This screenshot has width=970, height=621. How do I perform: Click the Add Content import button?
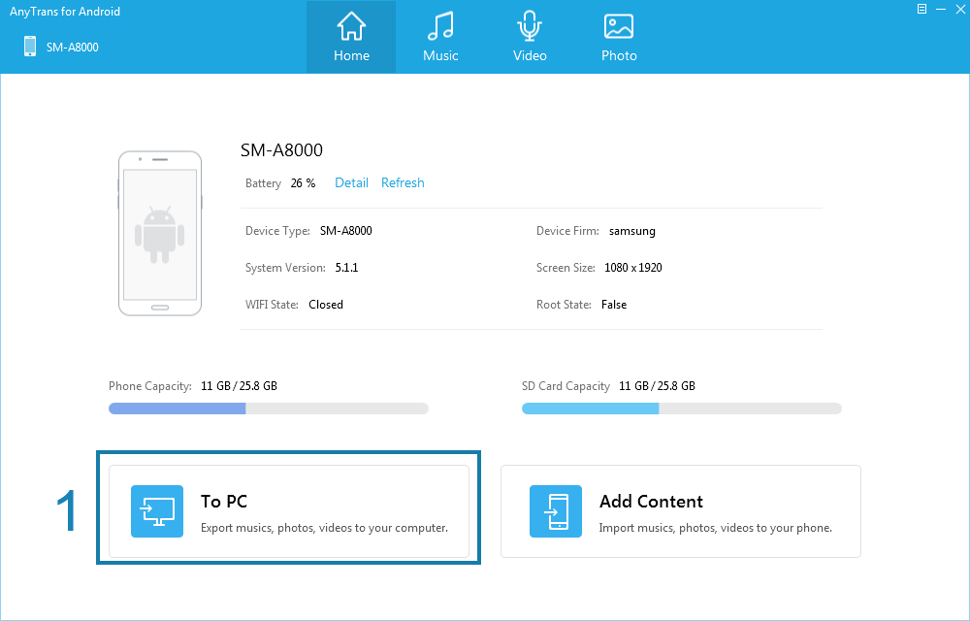coord(681,511)
